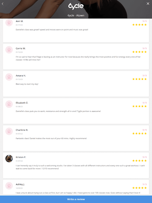Screen dimensions: 152x203
Task: Click the 6ycle - Atown studio title
Action: (76, 15)
